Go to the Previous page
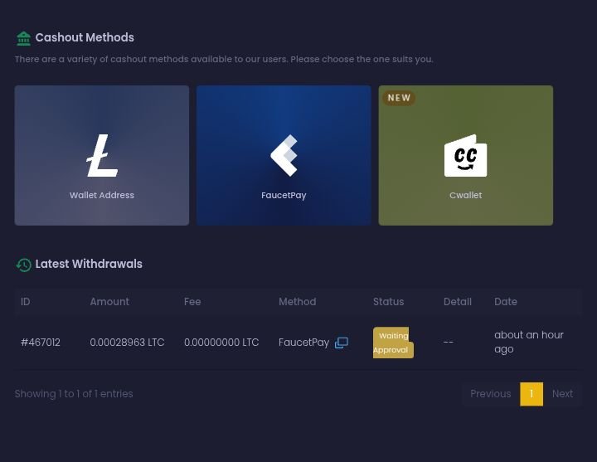The width and height of the screenshot is (597, 462). (x=490, y=394)
